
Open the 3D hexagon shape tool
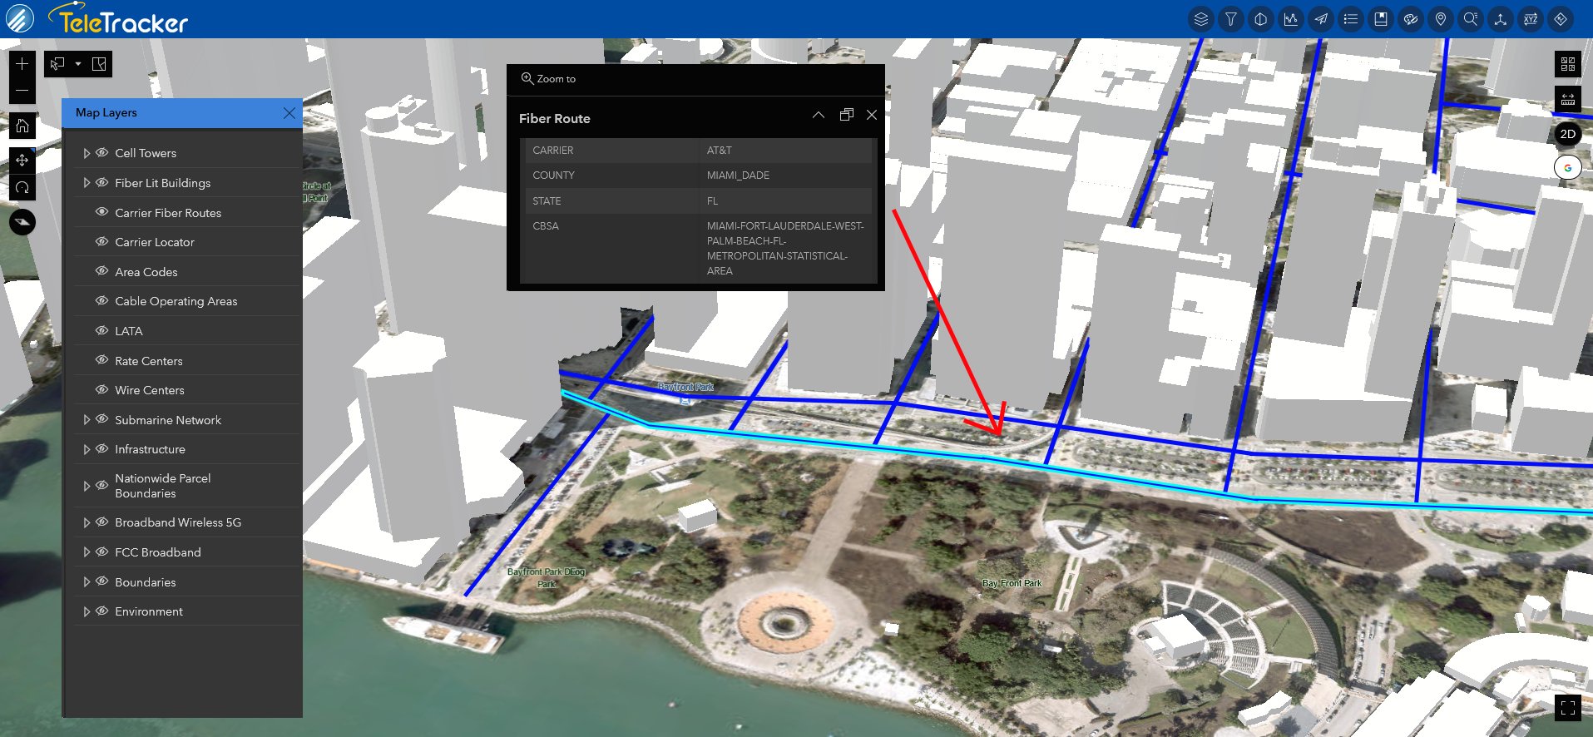pos(1260,19)
